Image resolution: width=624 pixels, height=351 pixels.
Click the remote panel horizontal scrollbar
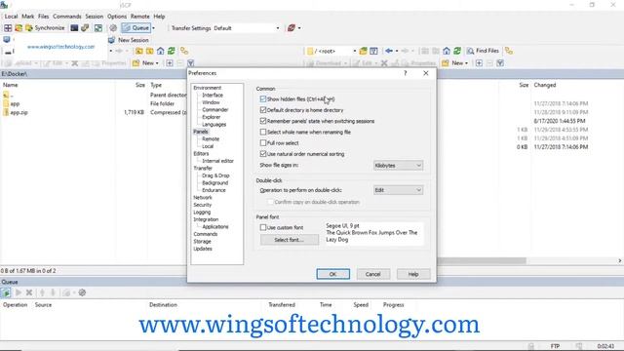[482, 260]
